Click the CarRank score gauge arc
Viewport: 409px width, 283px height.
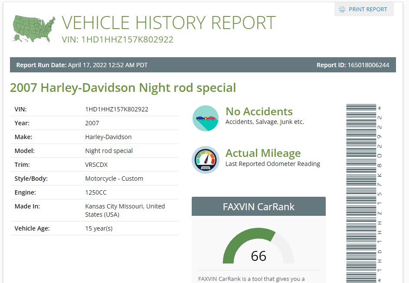pyautogui.click(x=258, y=245)
